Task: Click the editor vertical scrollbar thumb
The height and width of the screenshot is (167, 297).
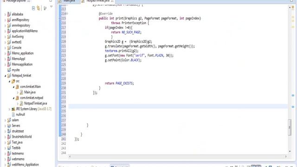Action: tap(290, 127)
